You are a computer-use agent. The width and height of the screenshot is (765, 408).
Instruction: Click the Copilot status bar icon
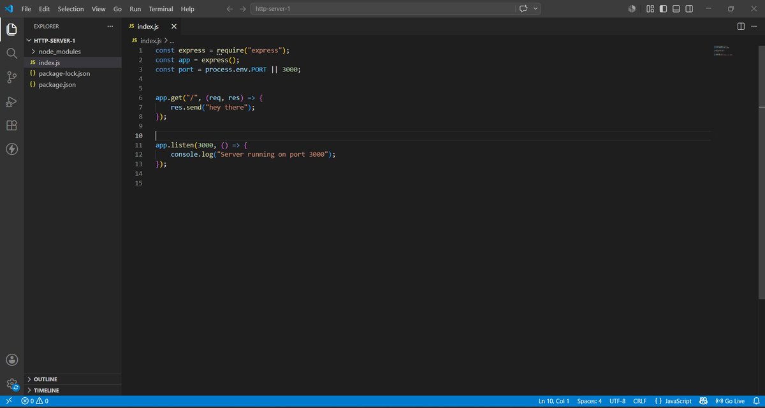pos(703,401)
